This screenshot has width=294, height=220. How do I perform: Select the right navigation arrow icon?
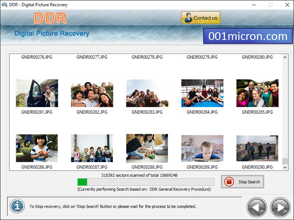point(280,207)
